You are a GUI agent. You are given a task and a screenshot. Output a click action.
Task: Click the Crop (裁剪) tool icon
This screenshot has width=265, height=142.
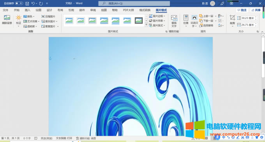tap(232, 18)
